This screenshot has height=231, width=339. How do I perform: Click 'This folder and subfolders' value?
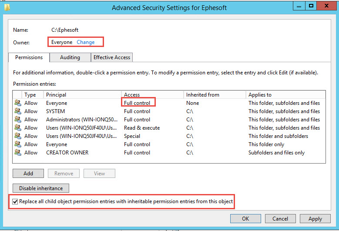coord(278,136)
